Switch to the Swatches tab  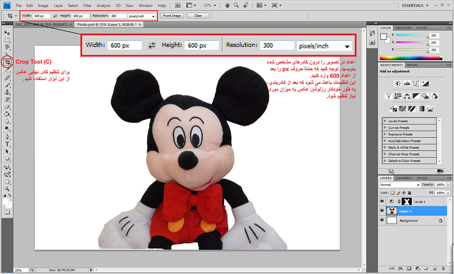[x=403, y=28]
